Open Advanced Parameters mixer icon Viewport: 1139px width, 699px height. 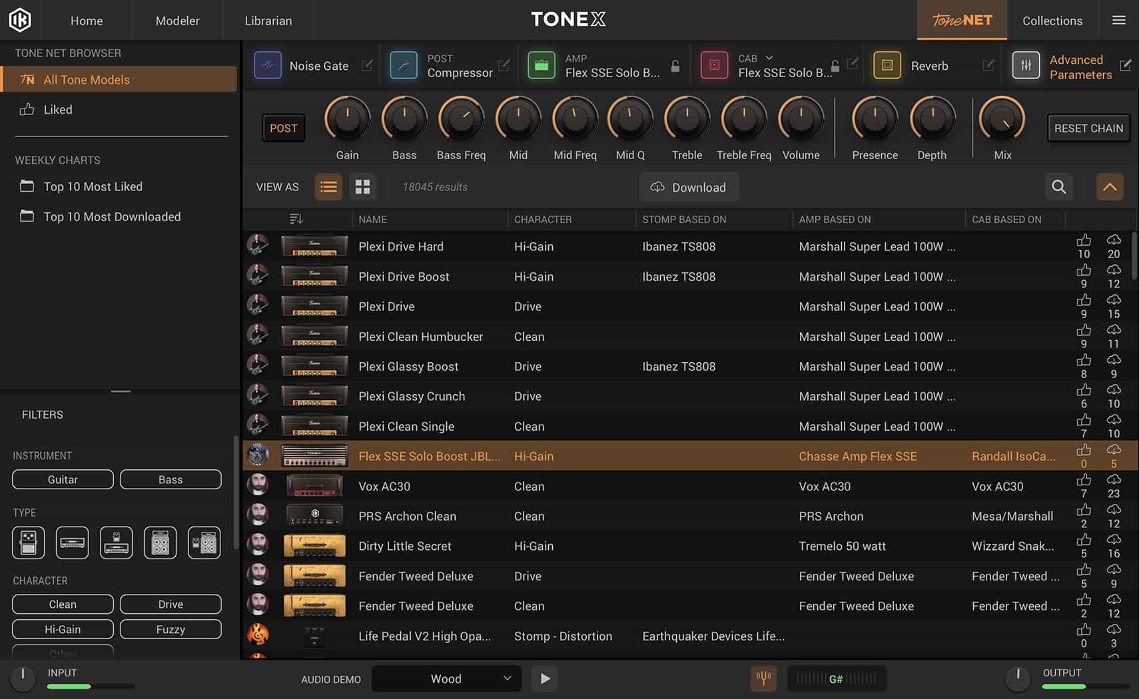(x=1026, y=65)
